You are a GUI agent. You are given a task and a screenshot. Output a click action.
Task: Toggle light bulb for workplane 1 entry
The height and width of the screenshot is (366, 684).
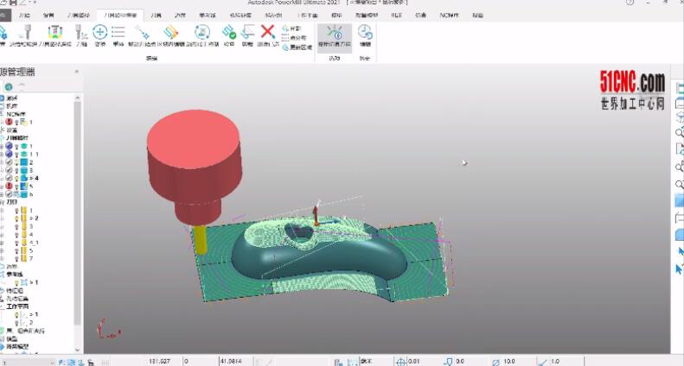click(x=18, y=314)
